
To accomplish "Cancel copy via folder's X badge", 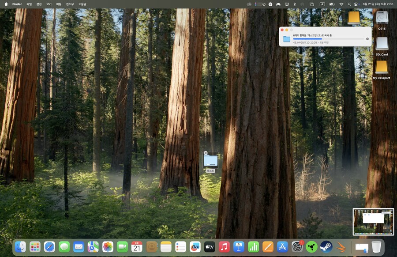I will (206, 153).
